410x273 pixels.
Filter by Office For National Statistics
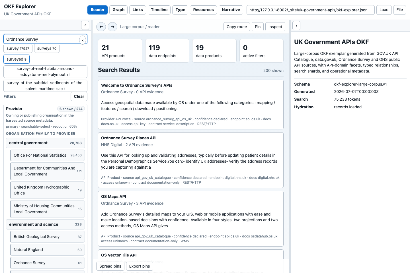[x=48, y=155]
